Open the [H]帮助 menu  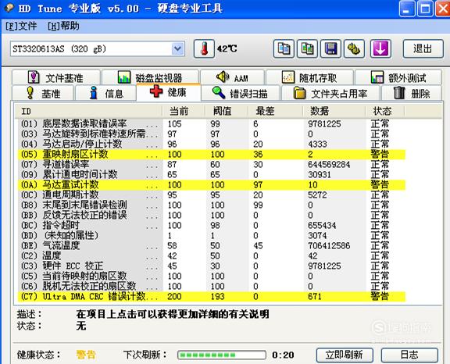(63, 26)
